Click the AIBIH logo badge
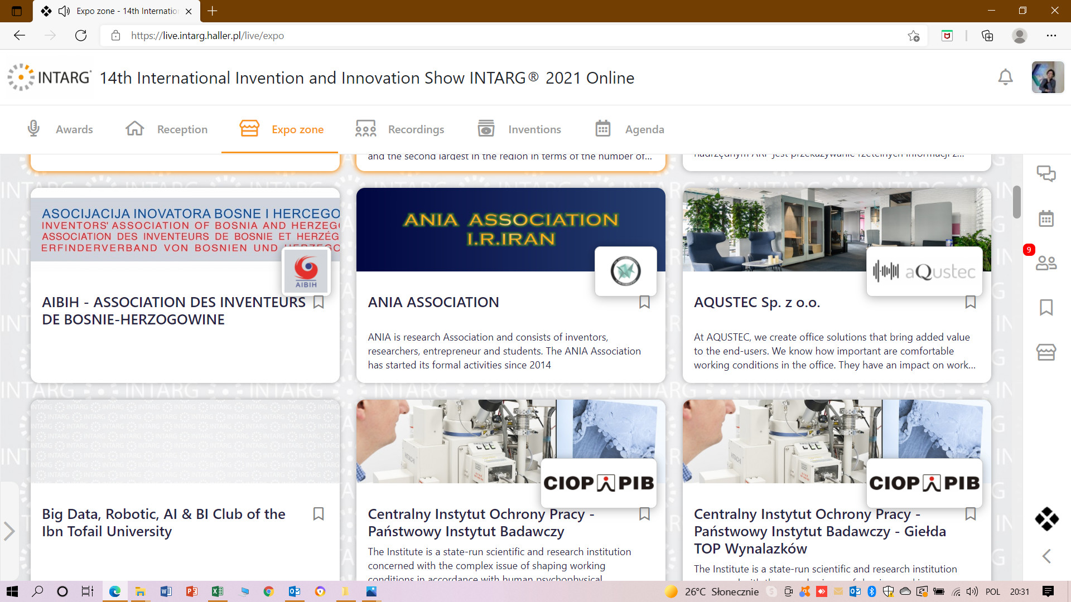Viewport: 1071px width, 602px height. tap(306, 271)
